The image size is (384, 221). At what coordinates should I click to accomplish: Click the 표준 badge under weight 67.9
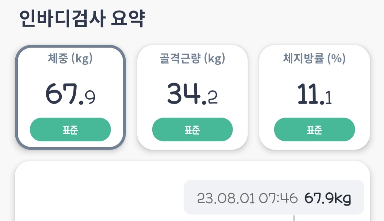point(70,130)
